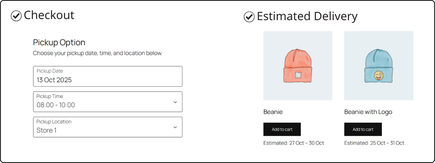Click the checkmark icon beside Estimated Delivery
Image resolution: width=435 pixels, height=163 pixels.
249,17
